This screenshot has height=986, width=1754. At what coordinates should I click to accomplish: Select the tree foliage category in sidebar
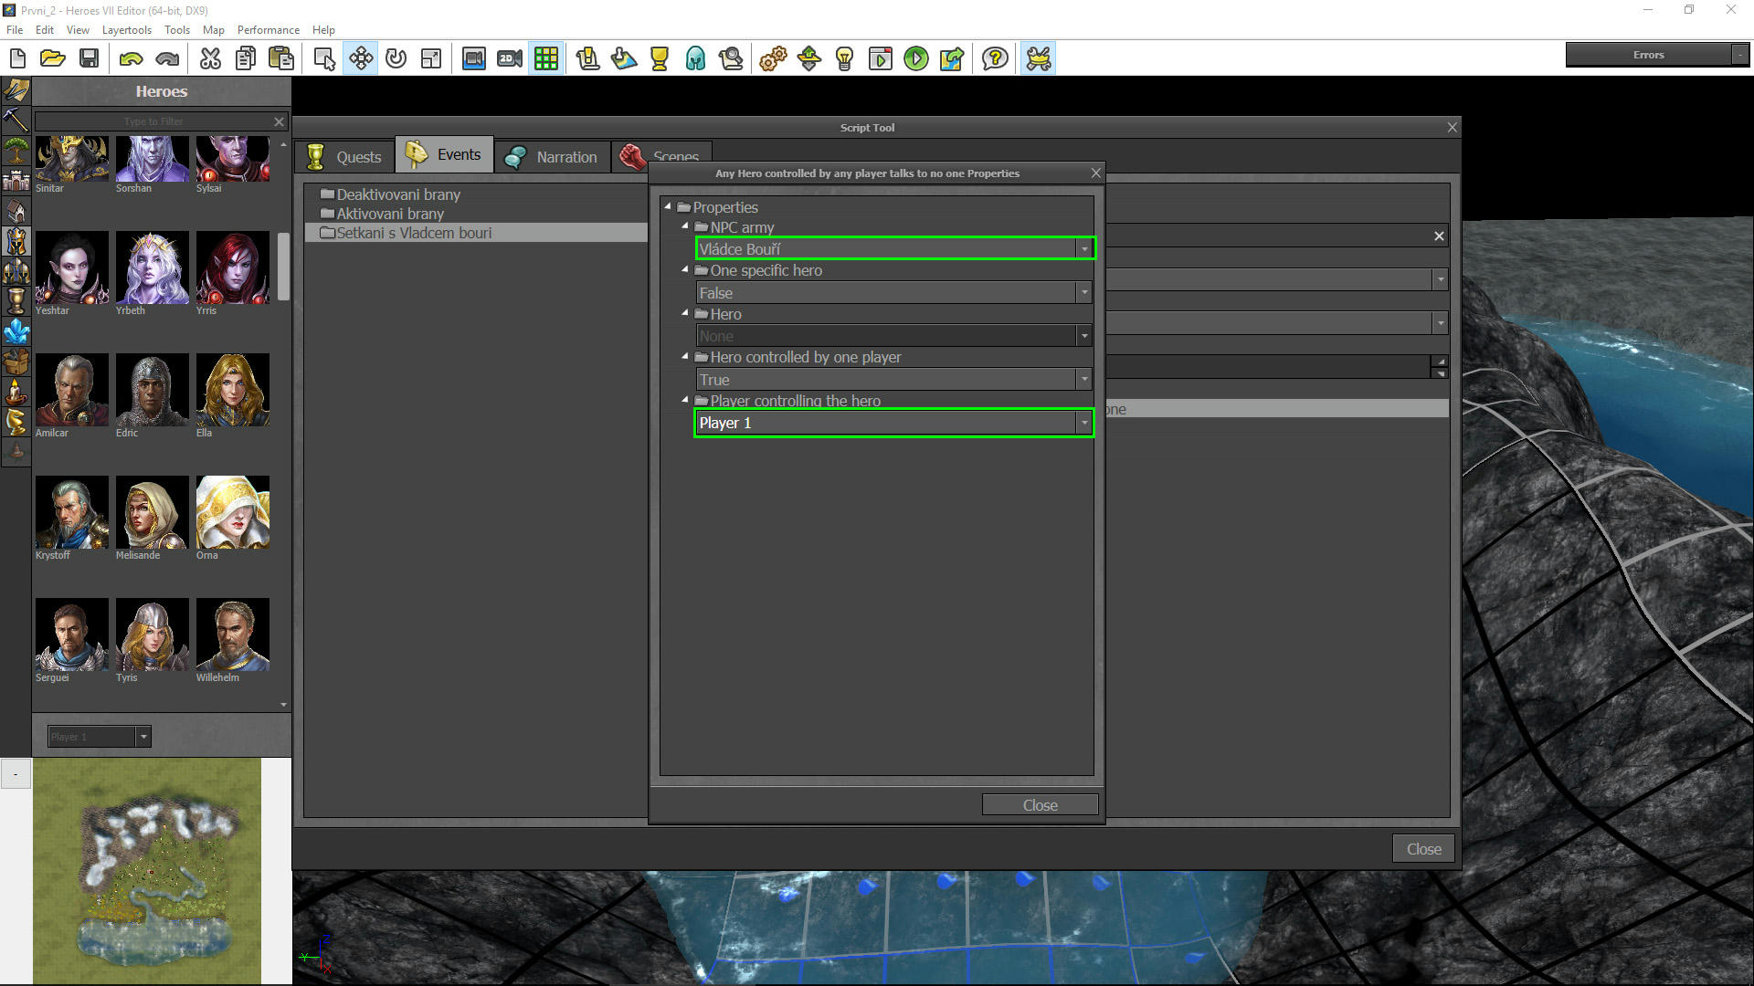[16, 150]
